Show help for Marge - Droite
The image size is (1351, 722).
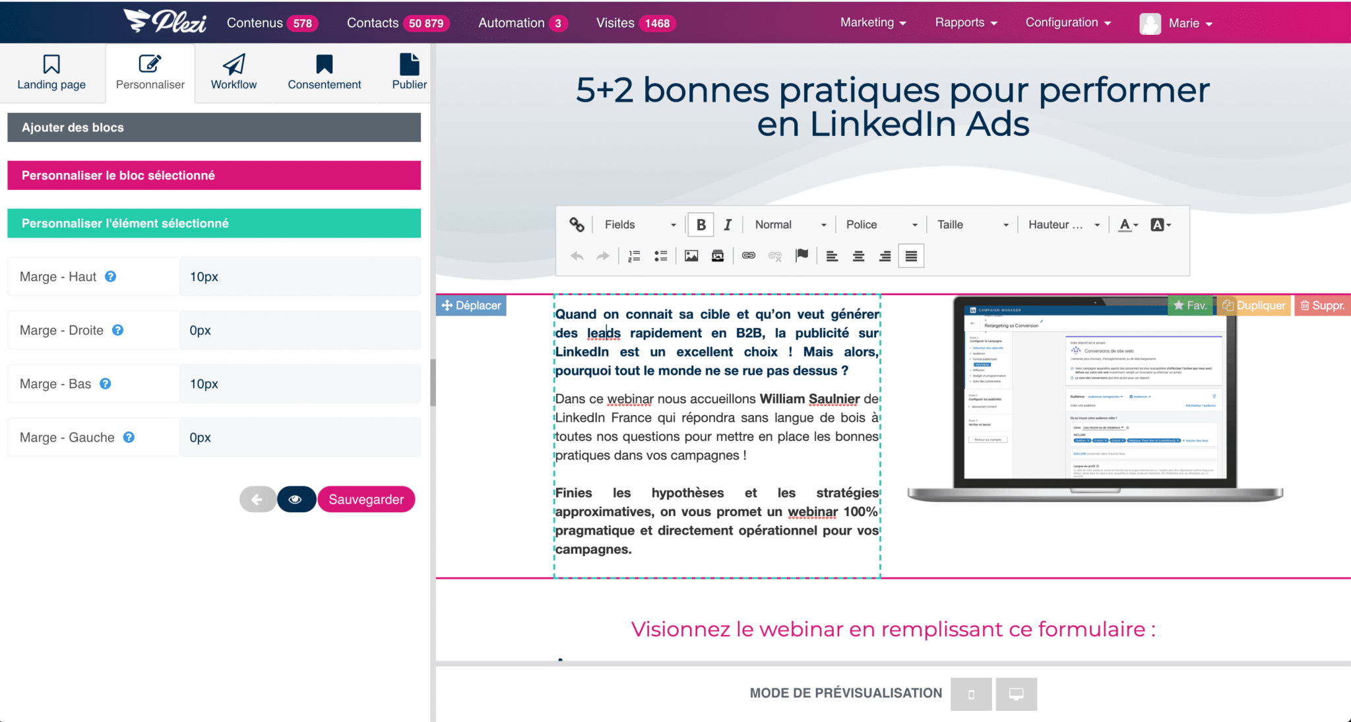click(117, 330)
